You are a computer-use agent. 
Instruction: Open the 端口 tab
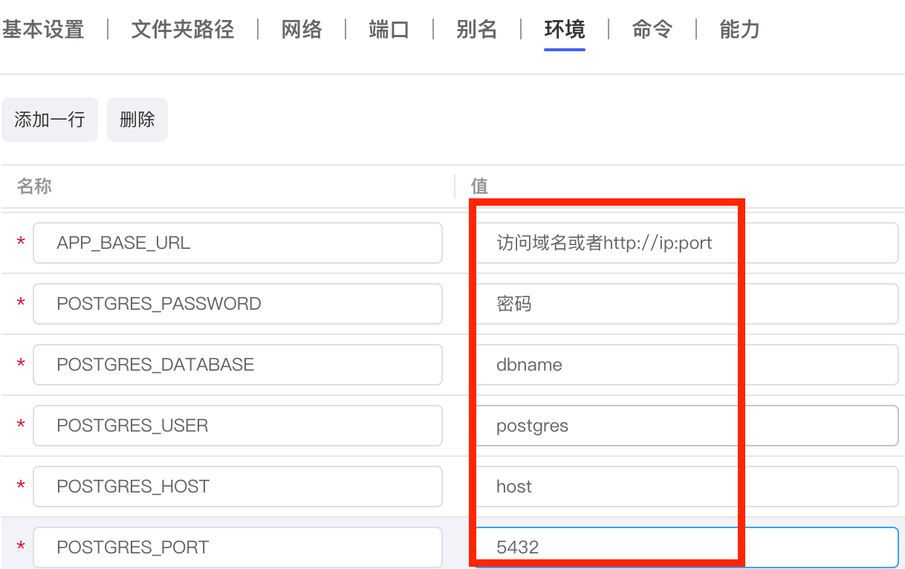click(389, 30)
